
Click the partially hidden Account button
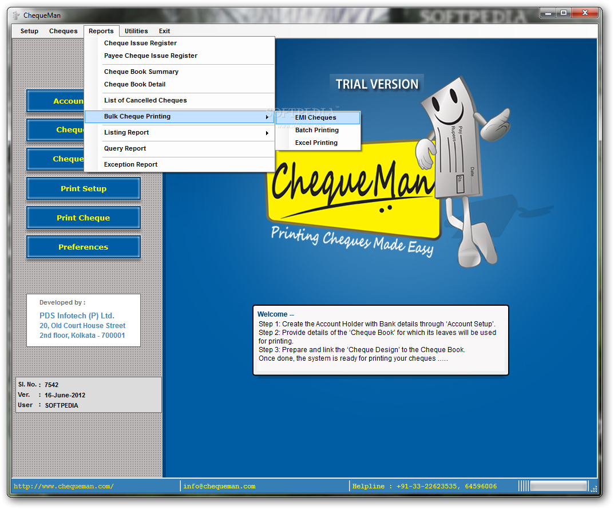pyautogui.click(x=56, y=101)
